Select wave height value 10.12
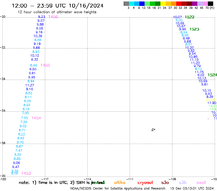217x191 pixels. click(35, 56)
